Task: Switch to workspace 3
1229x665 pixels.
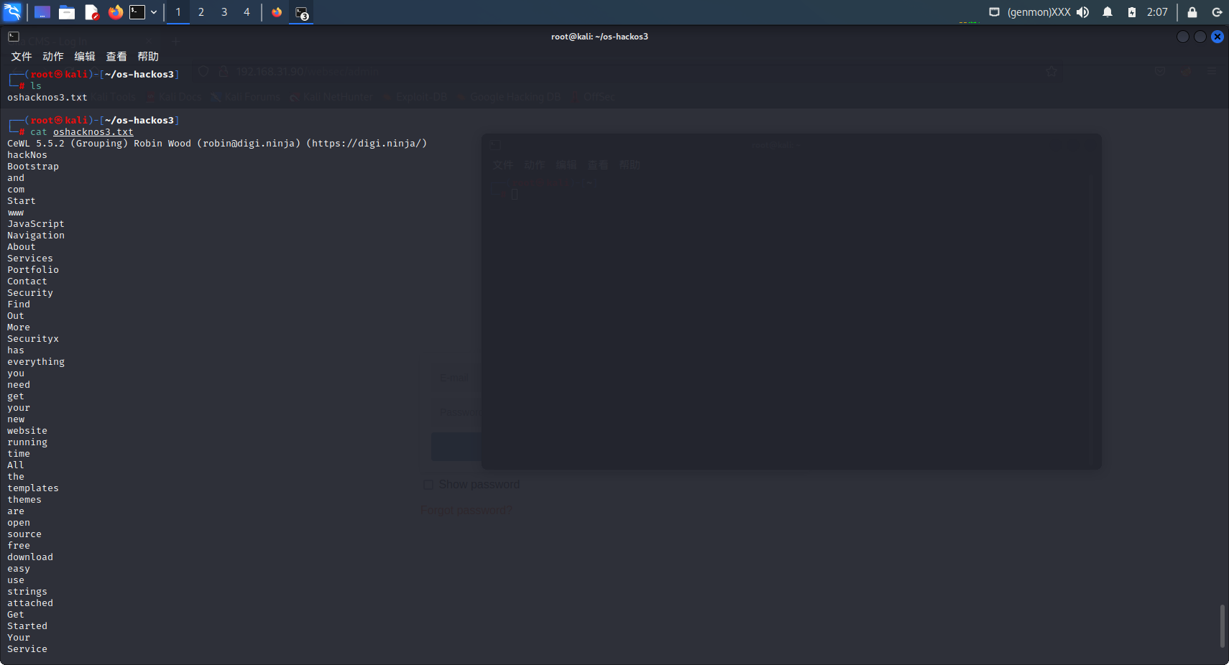Action: [x=224, y=12]
